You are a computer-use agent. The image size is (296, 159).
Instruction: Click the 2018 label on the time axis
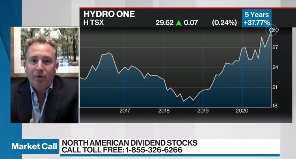(x=164, y=111)
